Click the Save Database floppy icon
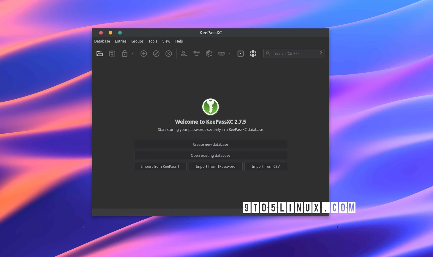The height and width of the screenshot is (257, 433). 112,54
